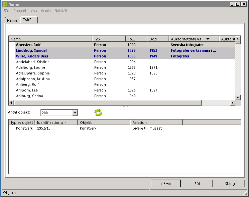This screenshot has height=197, width=249.
Task: Click the horizontal scroll left arrow
Action: [x=11, y=103]
